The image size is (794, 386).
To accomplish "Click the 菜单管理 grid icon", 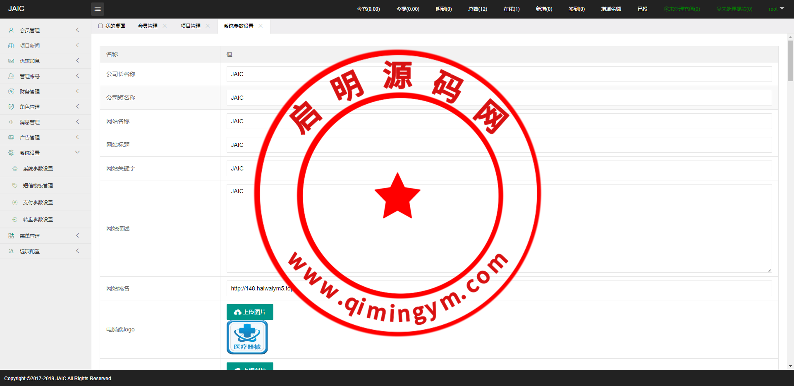I will [11, 236].
